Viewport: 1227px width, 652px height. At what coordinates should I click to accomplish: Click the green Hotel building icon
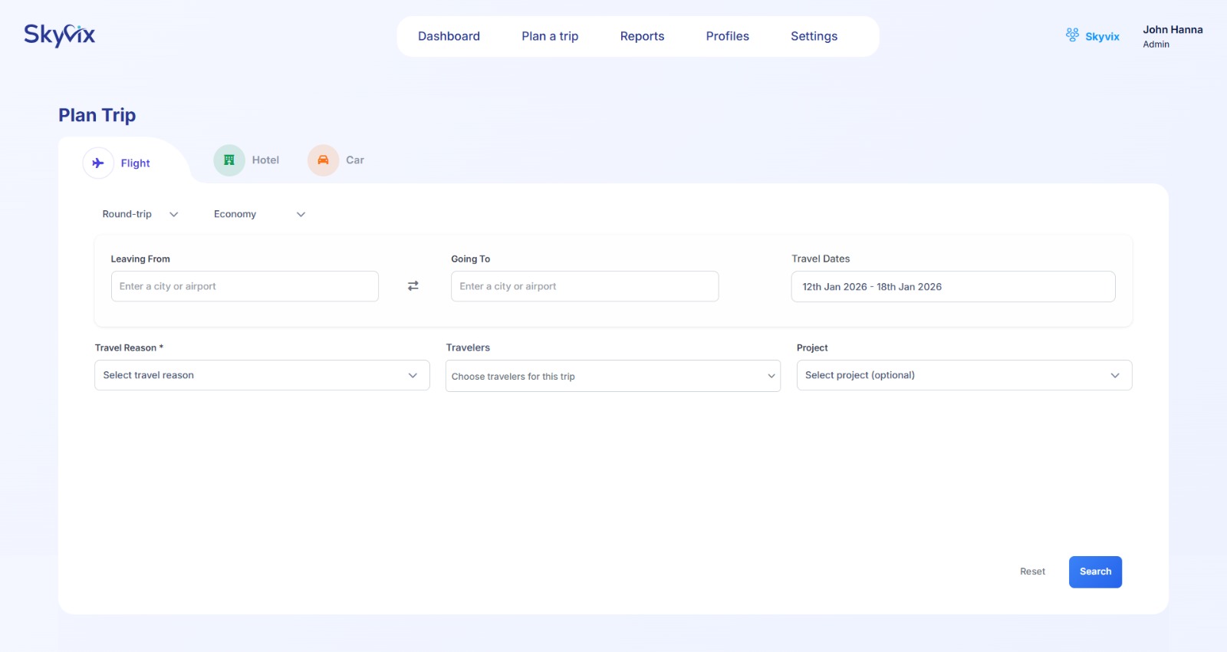pyautogui.click(x=229, y=160)
